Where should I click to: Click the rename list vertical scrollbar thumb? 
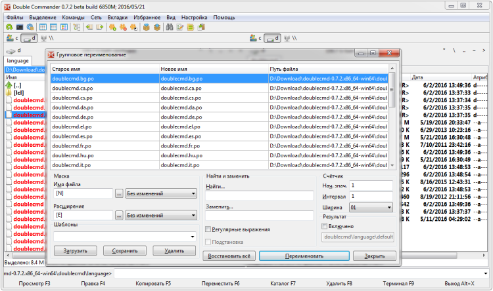[x=392, y=90]
